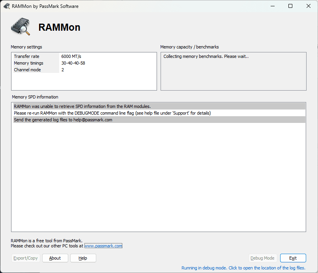Image resolution: width=318 pixels, height=273 pixels.
Task: Click the Memory settings label
Action: pyautogui.click(x=26, y=47)
